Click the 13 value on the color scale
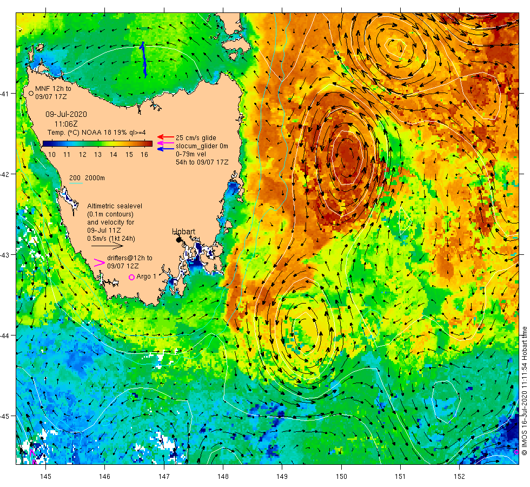 98,155
